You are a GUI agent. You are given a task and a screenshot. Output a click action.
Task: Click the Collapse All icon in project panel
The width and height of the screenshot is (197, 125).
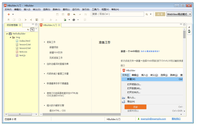click(x=28, y=29)
